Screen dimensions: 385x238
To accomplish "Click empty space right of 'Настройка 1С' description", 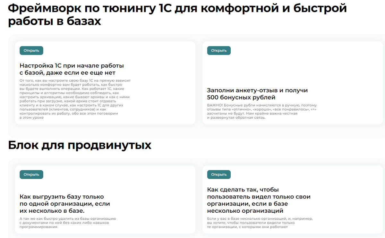I will point(164,99).
